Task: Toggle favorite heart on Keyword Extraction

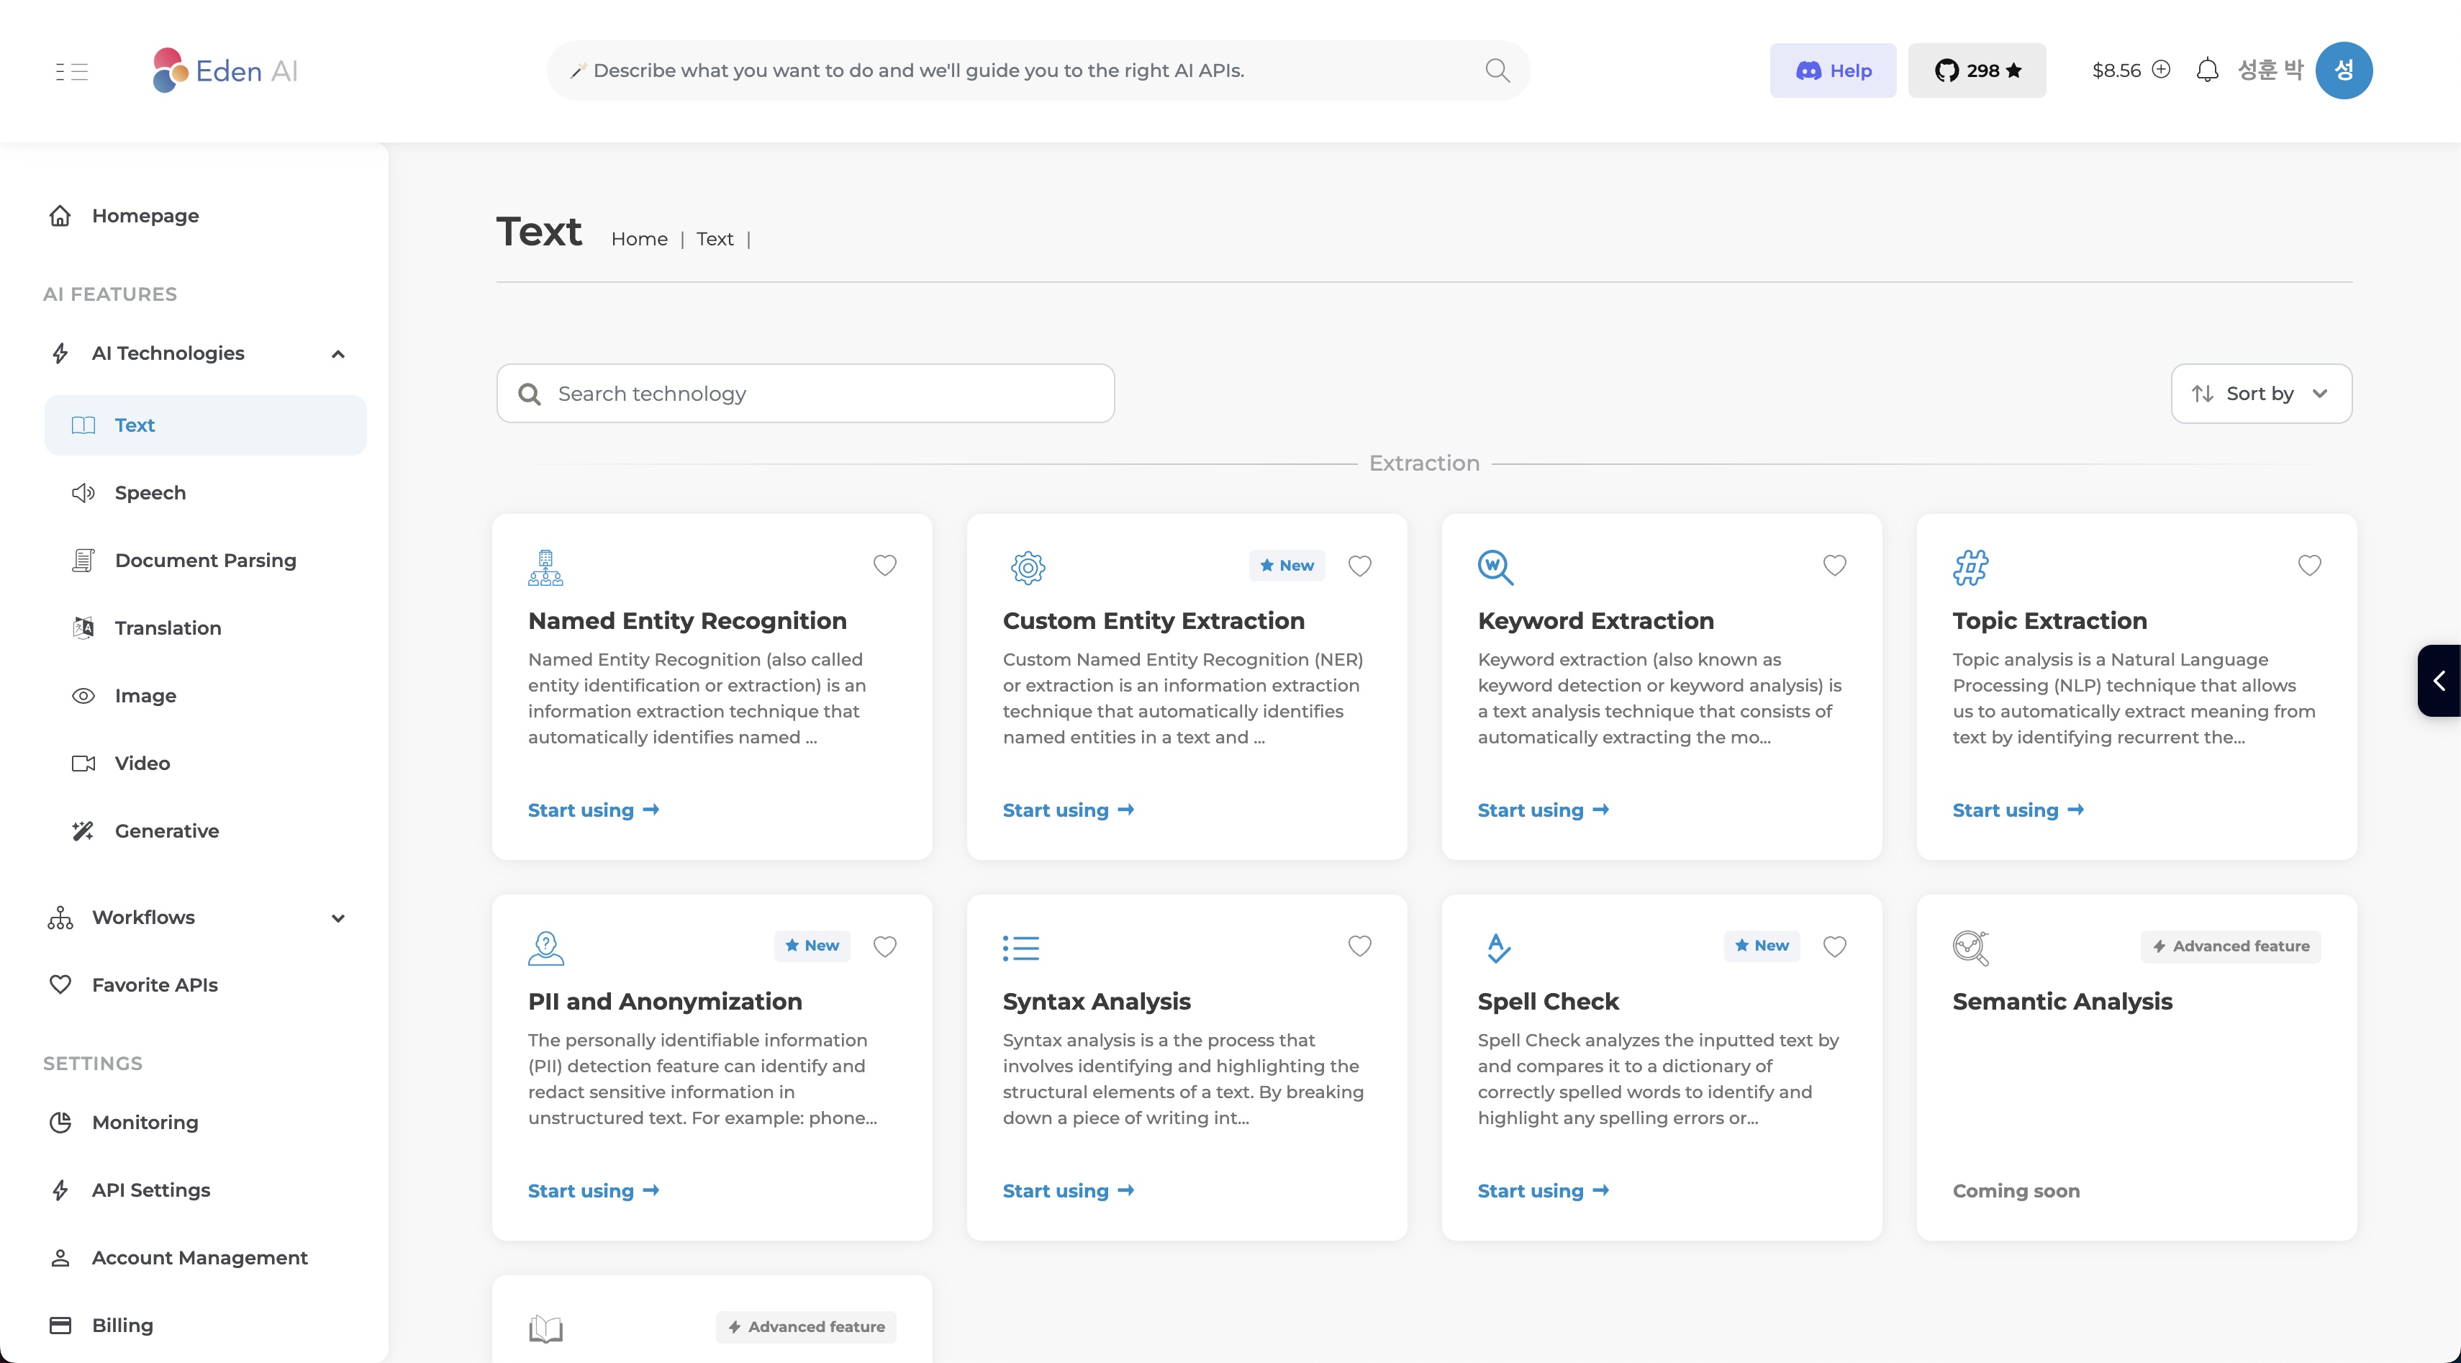Action: click(x=1834, y=566)
